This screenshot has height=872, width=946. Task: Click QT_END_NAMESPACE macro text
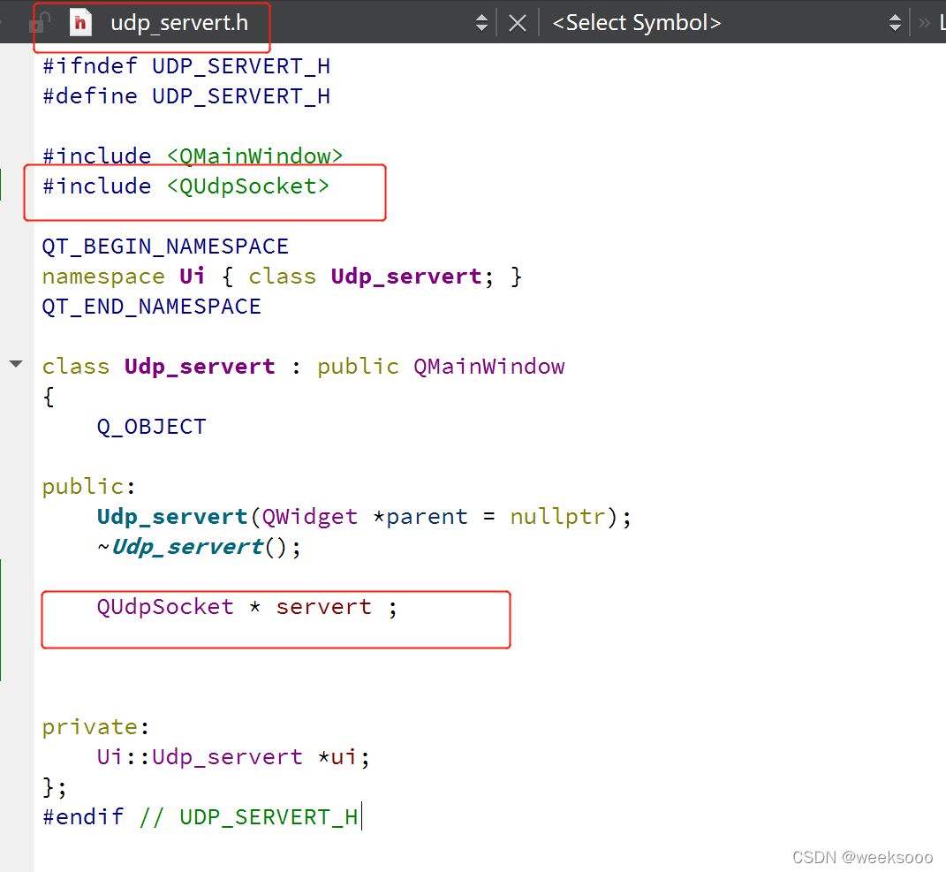pyautogui.click(x=151, y=307)
